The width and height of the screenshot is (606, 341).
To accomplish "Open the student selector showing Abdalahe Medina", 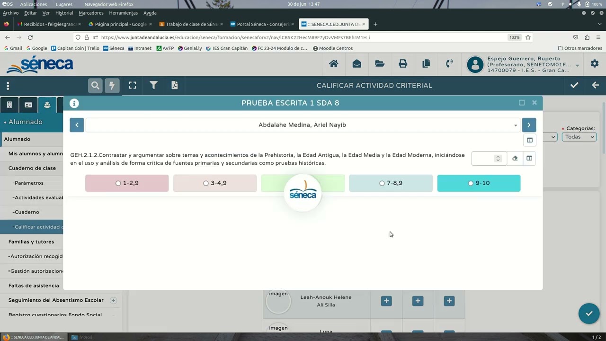I will 303,125.
